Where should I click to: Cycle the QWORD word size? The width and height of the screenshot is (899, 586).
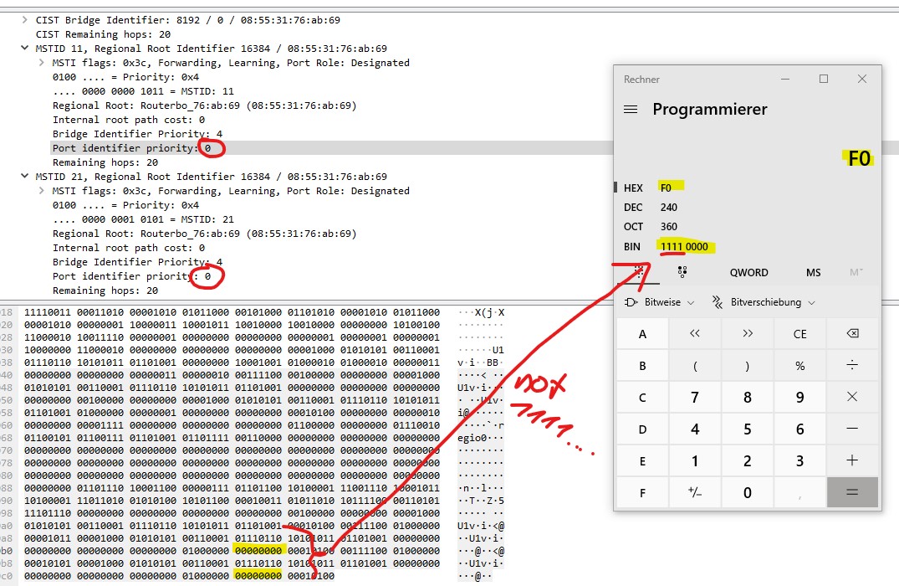pyautogui.click(x=748, y=273)
